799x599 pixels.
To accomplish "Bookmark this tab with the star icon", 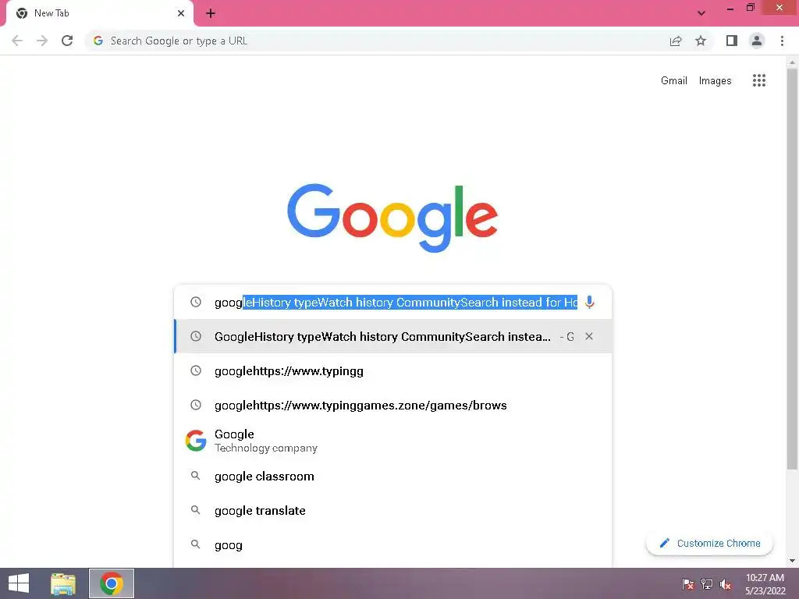I will (x=701, y=41).
